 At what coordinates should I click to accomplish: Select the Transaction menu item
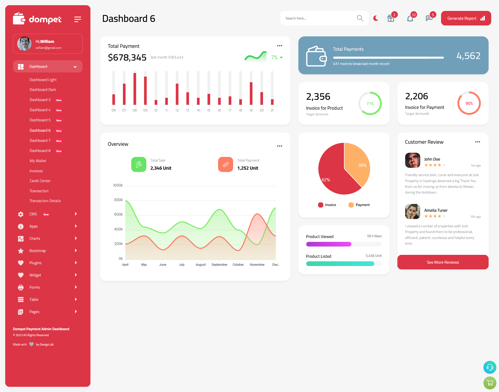pyautogui.click(x=39, y=191)
